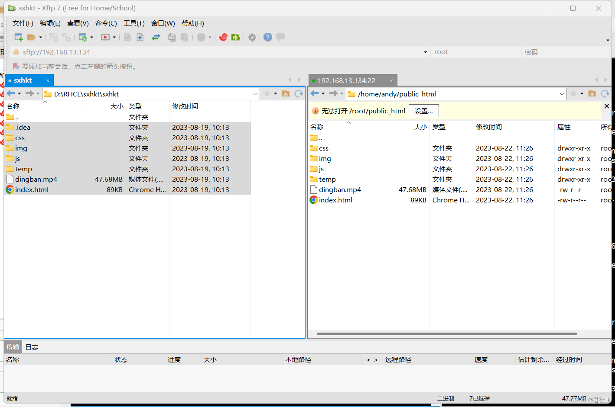Switch to the 传输 transfer tab
This screenshot has height=407, width=615.
[x=13, y=346]
